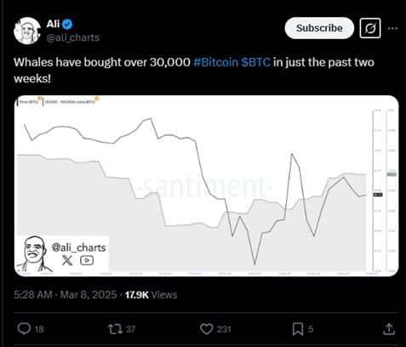Screen dimensions: 406x347
Task: Open the @ali_charts handle link
Action: tap(73, 37)
